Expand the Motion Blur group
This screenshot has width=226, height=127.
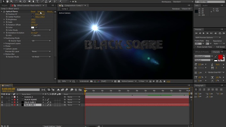[x=4, y=54]
